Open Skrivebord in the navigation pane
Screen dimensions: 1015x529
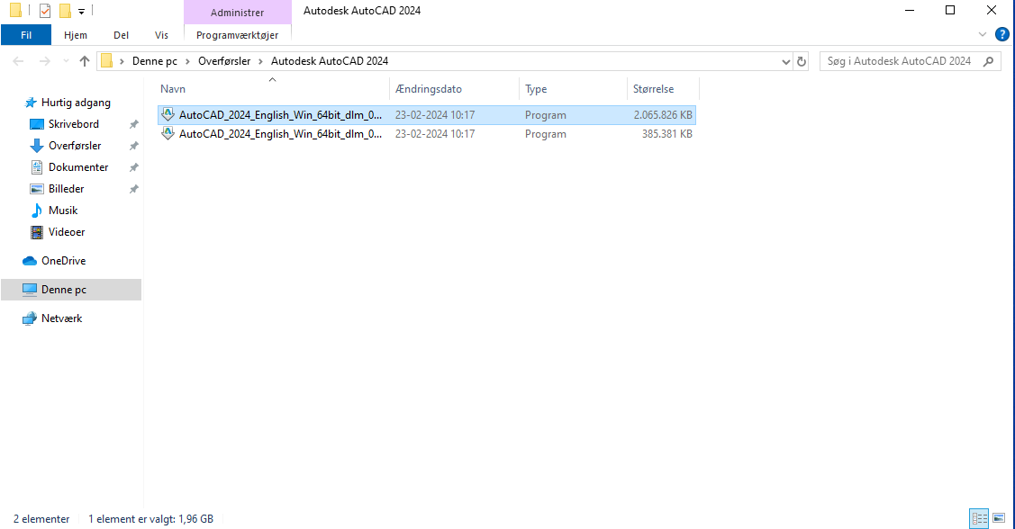click(x=73, y=124)
